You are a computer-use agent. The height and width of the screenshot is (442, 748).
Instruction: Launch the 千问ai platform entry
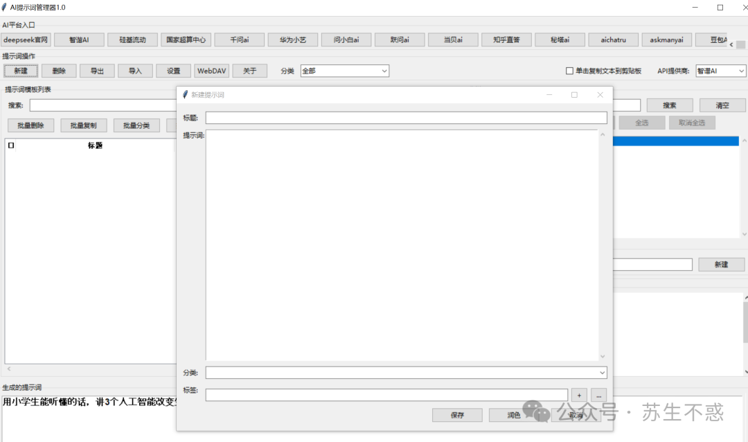[x=240, y=39]
